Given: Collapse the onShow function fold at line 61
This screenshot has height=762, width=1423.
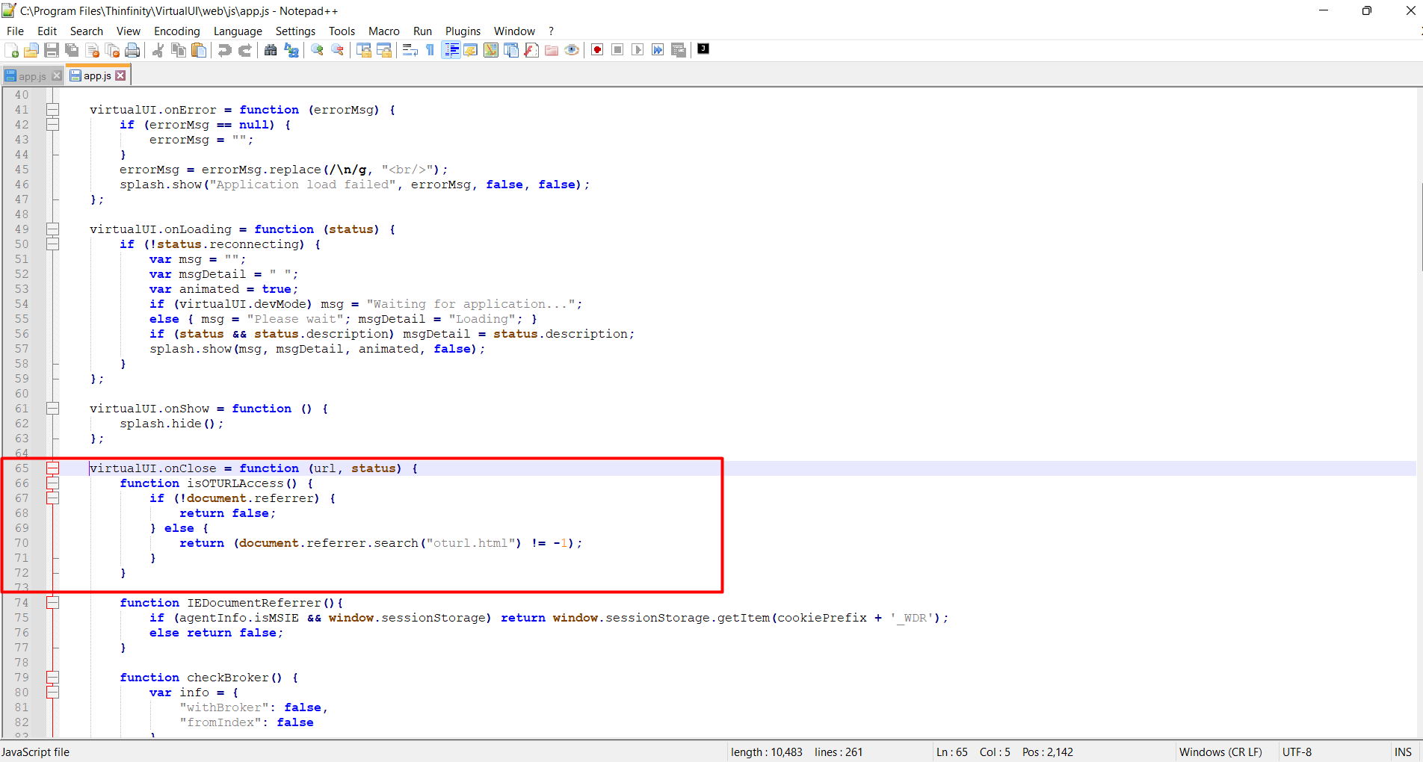Looking at the screenshot, I should point(53,409).
